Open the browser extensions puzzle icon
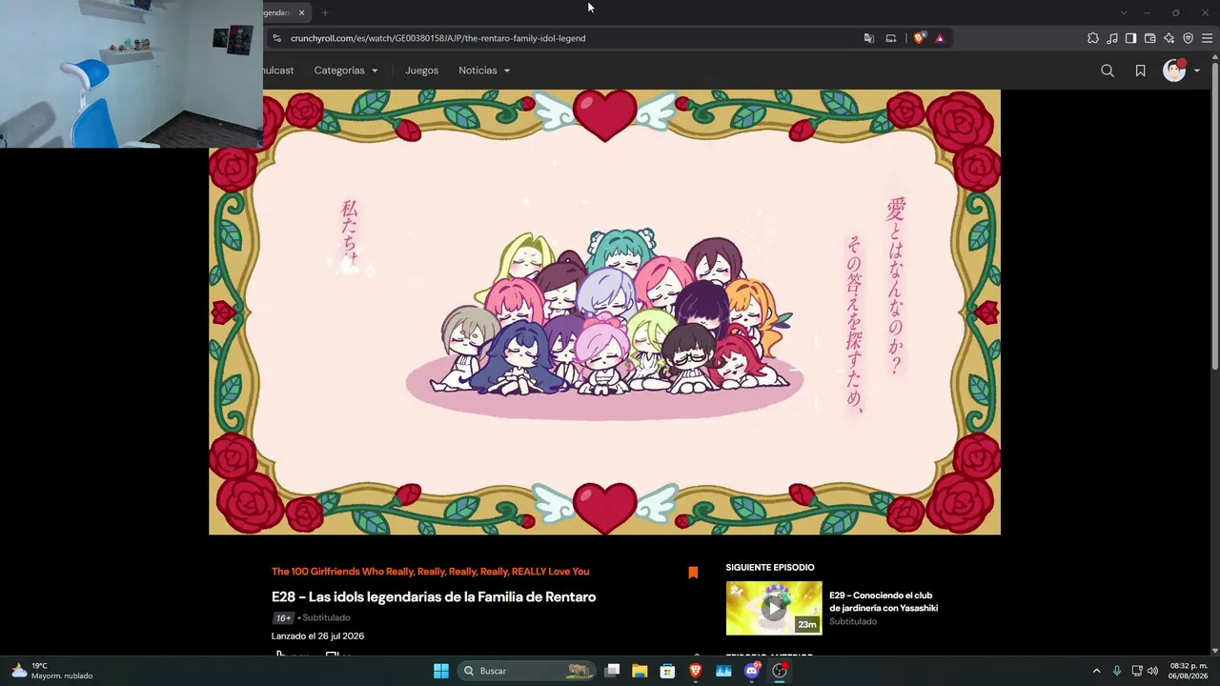This screenshot has width=1220, height=686. tap(1093, 38)
